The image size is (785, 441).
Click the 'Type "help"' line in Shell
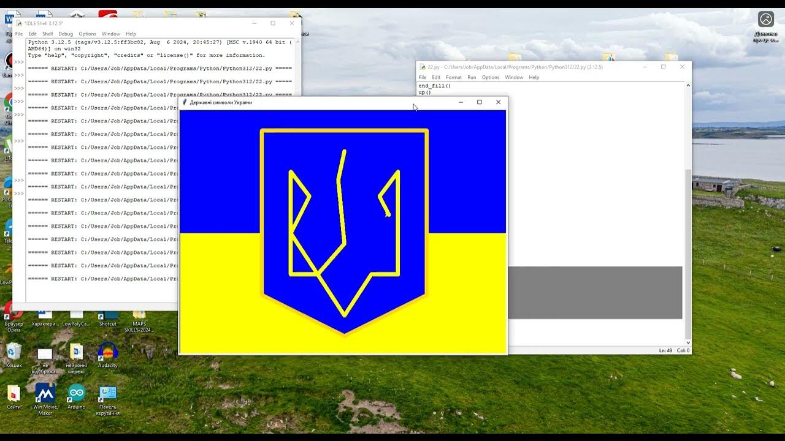pos(147,55)
